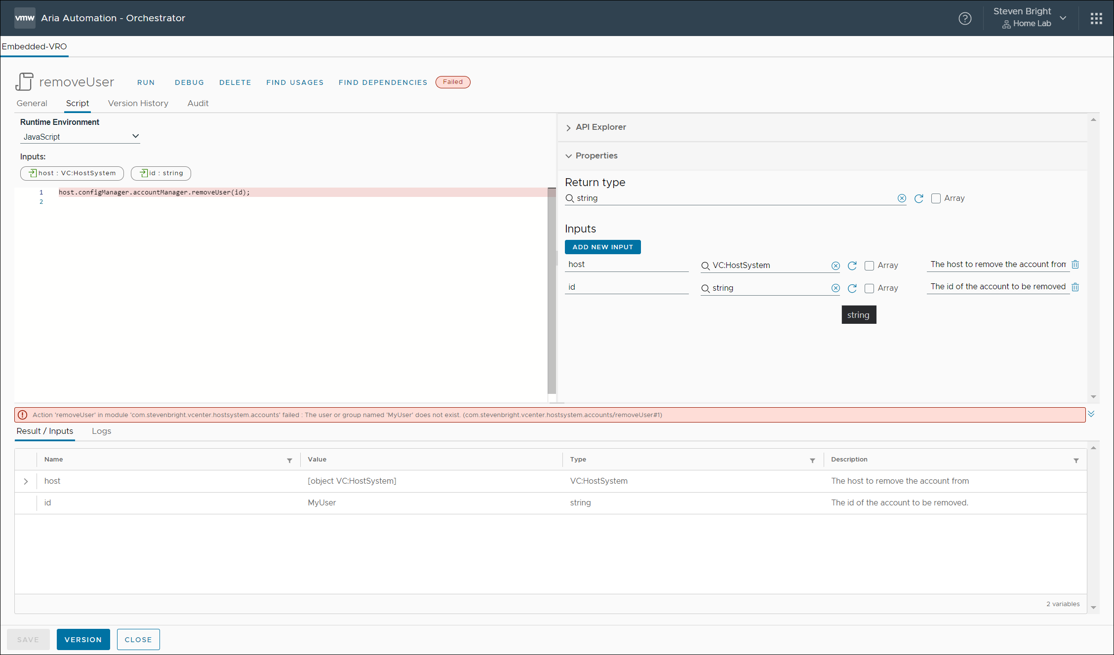The width and height of the screenshot is (1114, 655).
Task: Open the help question mark icon
Action: [x=965, y=18]
